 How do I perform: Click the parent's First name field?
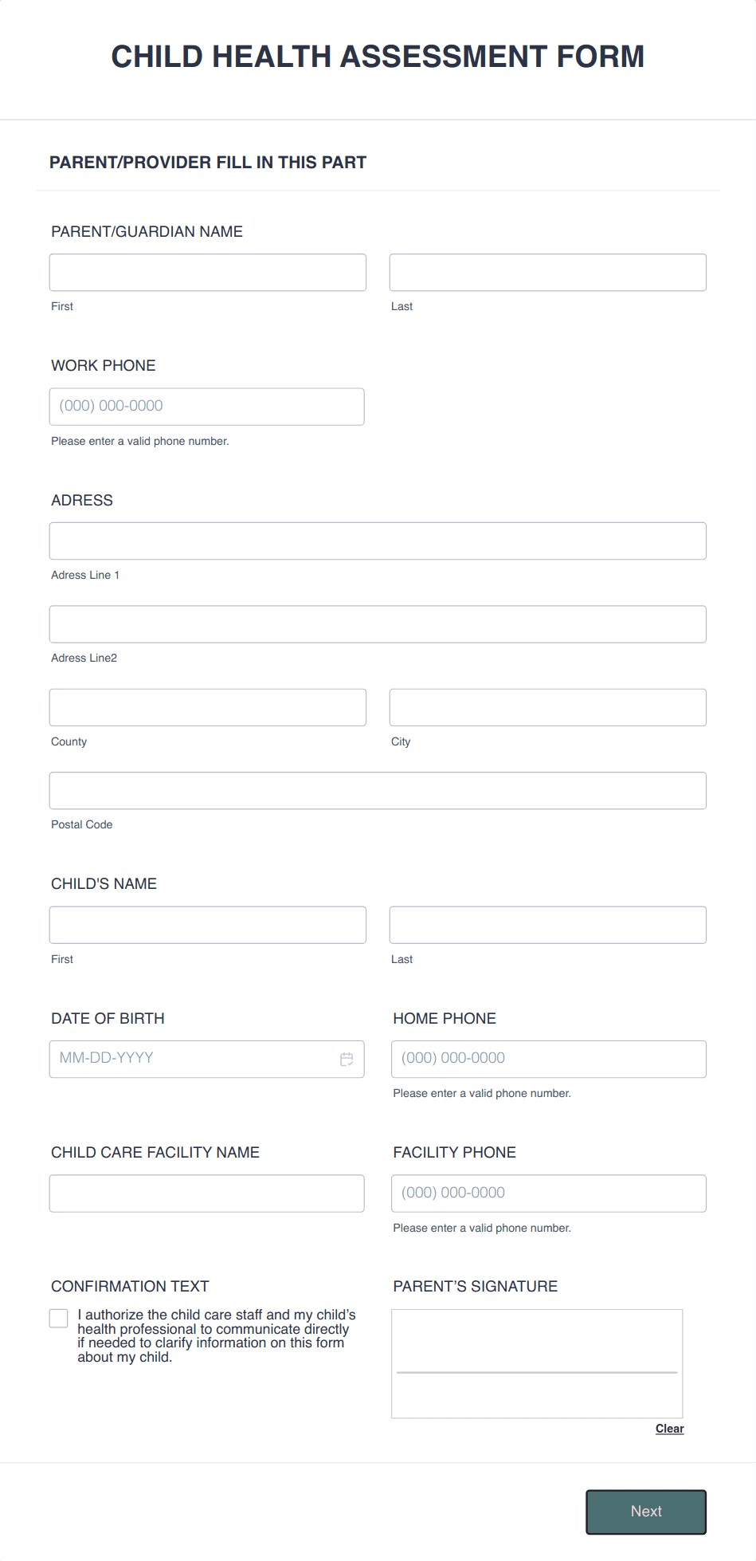pos(207,272)
